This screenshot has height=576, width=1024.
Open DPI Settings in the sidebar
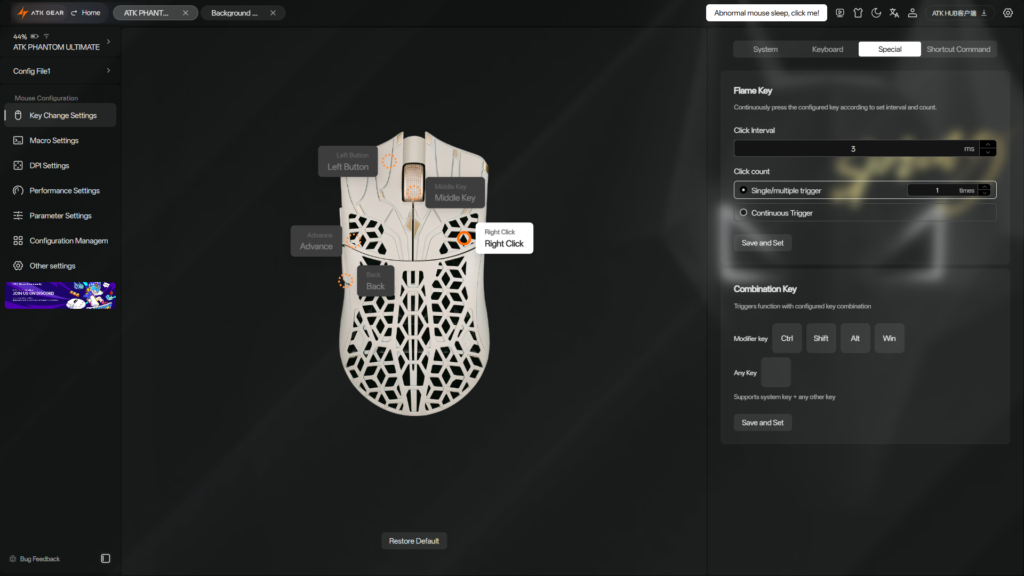pyautogui.click(x=61, y=165)
